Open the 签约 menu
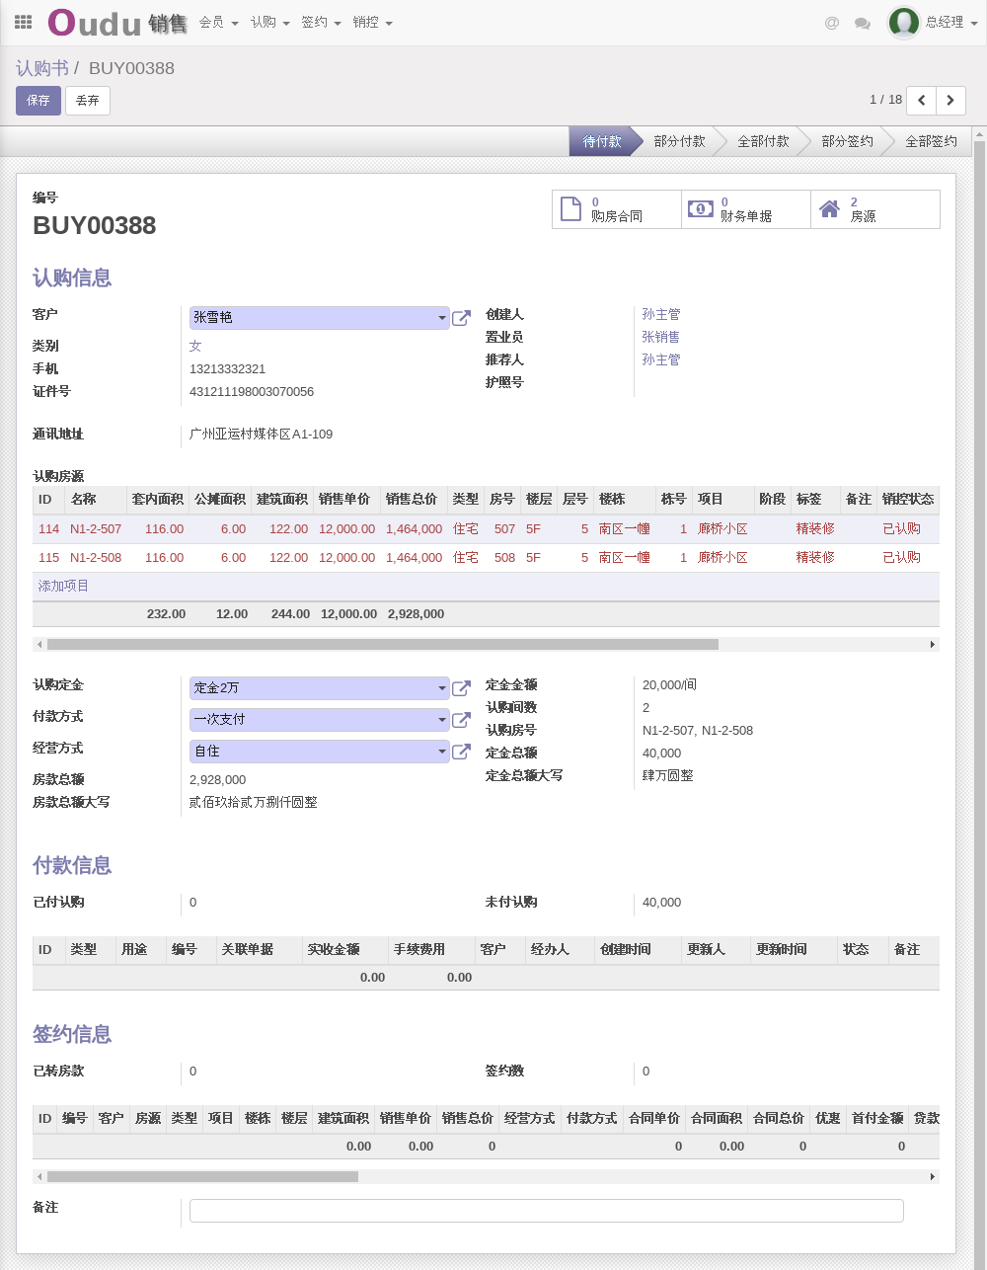 coord(321,23)
